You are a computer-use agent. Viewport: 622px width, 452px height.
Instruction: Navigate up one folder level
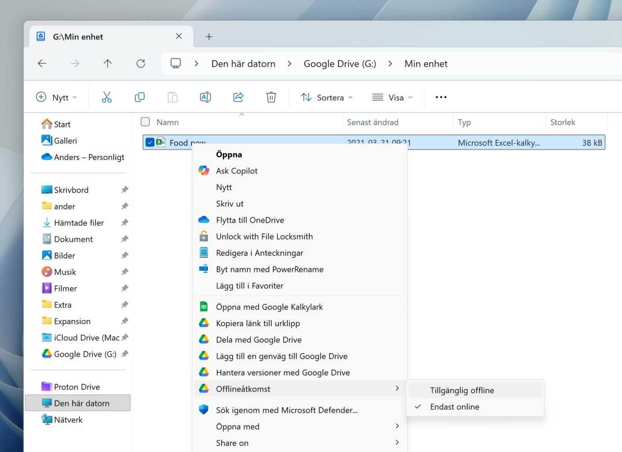pos(107,64)
